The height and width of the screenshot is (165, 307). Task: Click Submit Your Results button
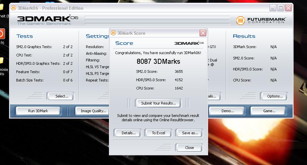click(x=158, y=103)
